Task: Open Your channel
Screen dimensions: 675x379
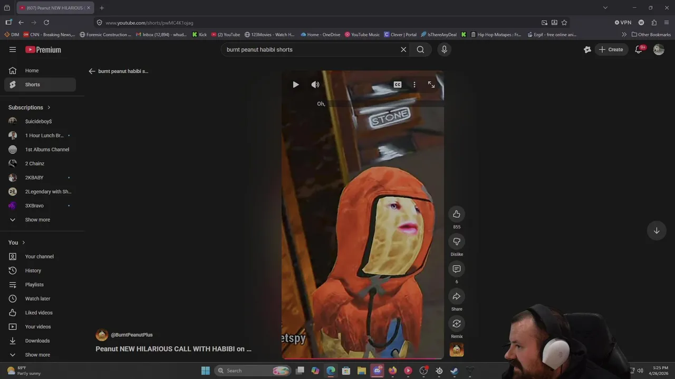Action: 40,257
